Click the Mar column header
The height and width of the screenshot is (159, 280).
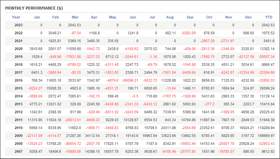click(75, 17)
